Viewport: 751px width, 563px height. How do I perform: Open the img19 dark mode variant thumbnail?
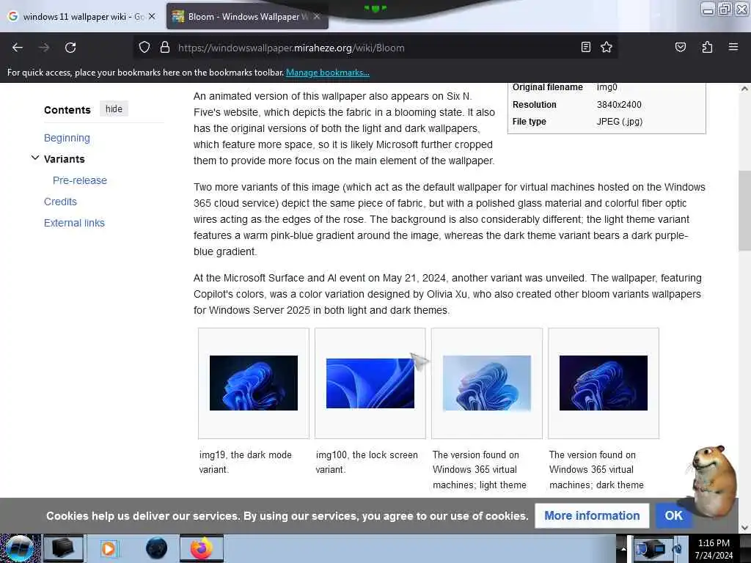(253, 383)
